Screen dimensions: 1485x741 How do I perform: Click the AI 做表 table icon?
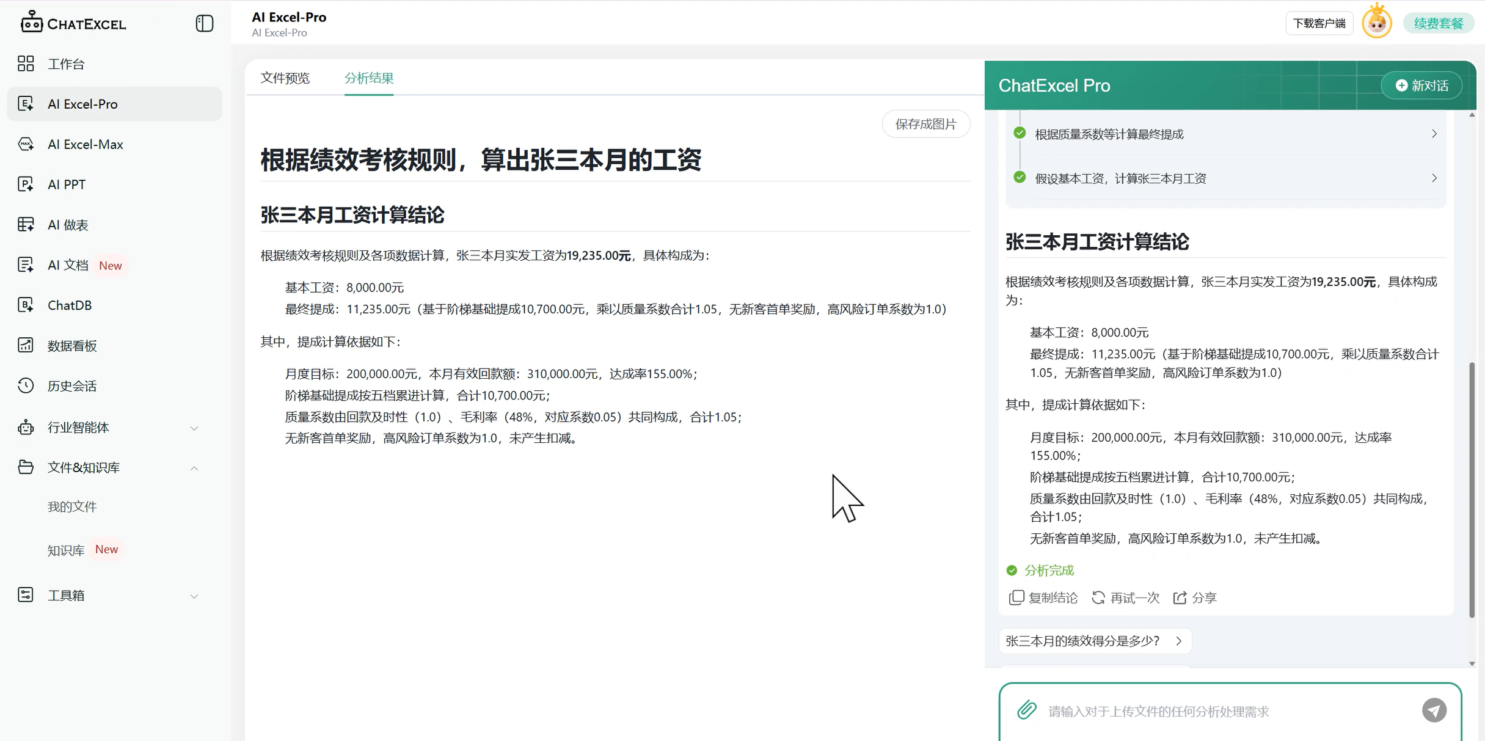point(26,225)
